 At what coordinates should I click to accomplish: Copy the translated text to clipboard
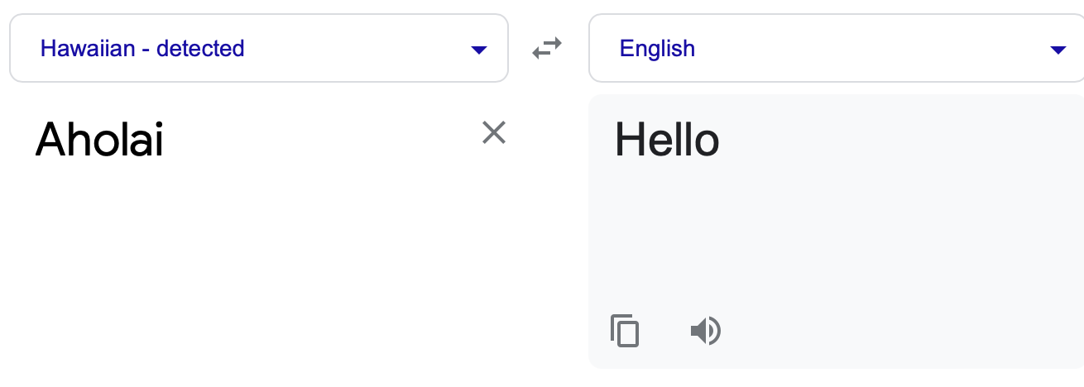pyautogui.click(x=625, y=331)
